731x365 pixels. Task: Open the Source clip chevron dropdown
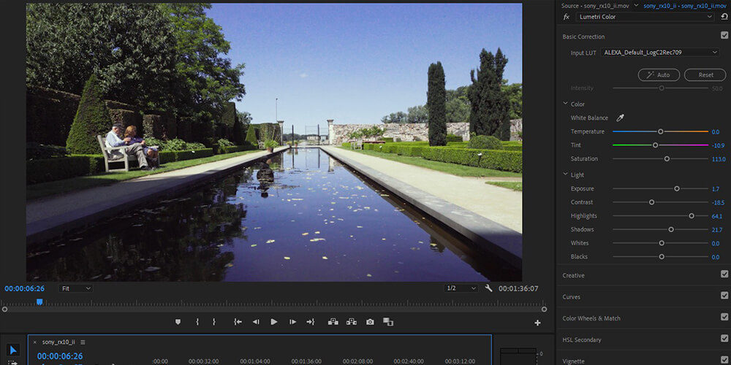pos(636,6)
